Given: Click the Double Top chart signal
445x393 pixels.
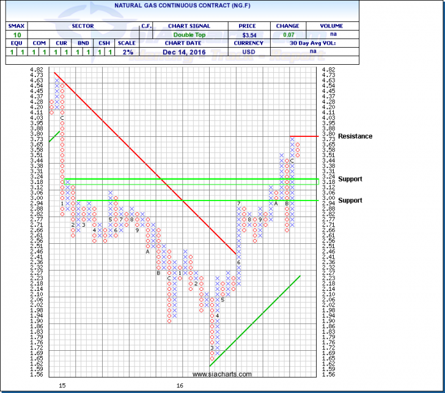Looking at the screenshot, I should point(191,35).
